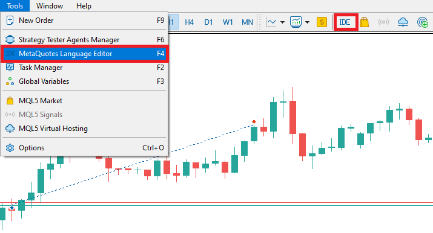The image size is (433, 233).
Task: Click the Options gear icon
Action: click(10, 148)
